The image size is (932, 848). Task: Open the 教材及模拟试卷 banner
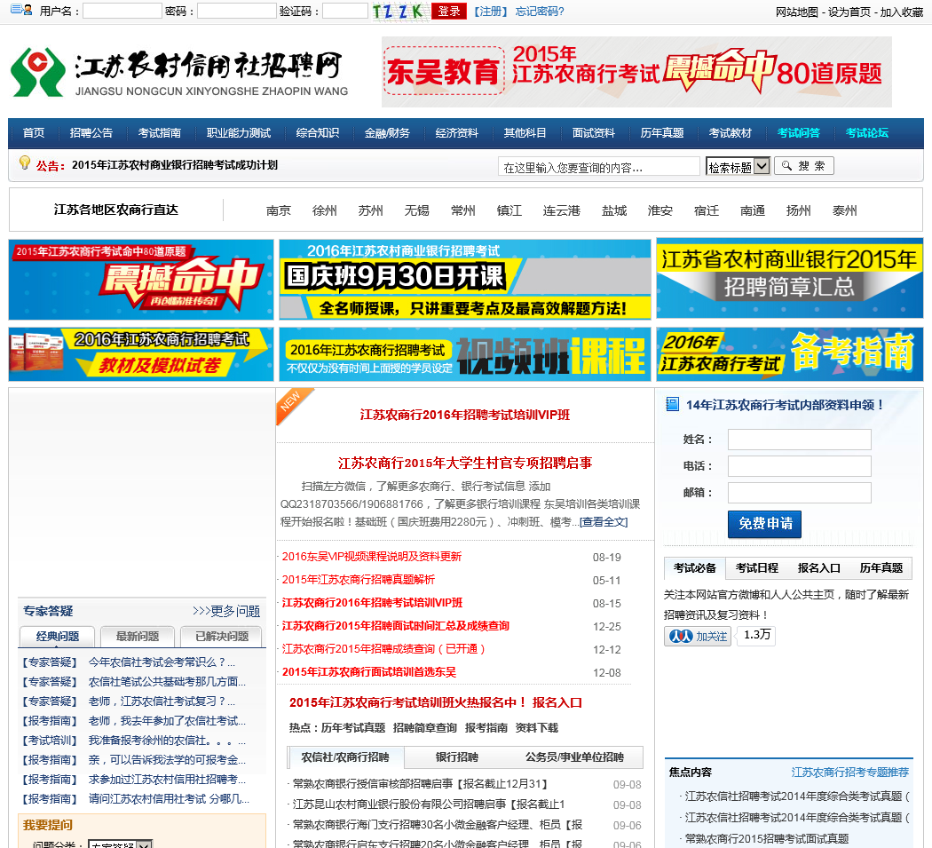(x=141, y=354)
